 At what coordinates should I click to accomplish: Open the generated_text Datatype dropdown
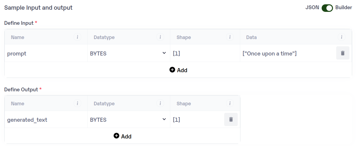(x=128, y=120)
